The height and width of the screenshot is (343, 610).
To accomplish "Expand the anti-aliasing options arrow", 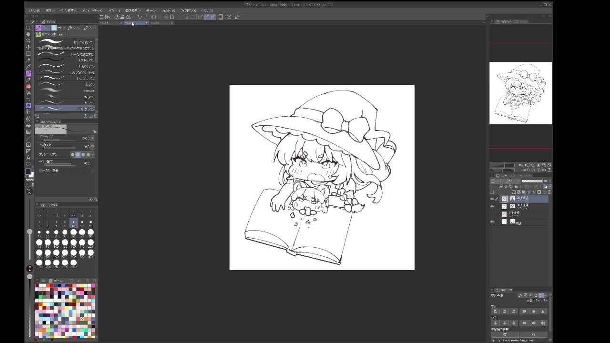I will tap(92, 154).
